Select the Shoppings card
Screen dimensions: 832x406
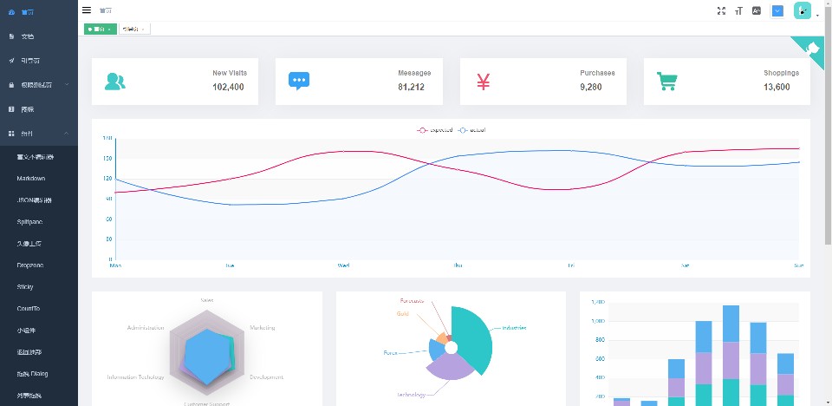[x=727, y=82]
